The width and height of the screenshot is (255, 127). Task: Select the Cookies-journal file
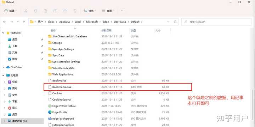point(62,99)
